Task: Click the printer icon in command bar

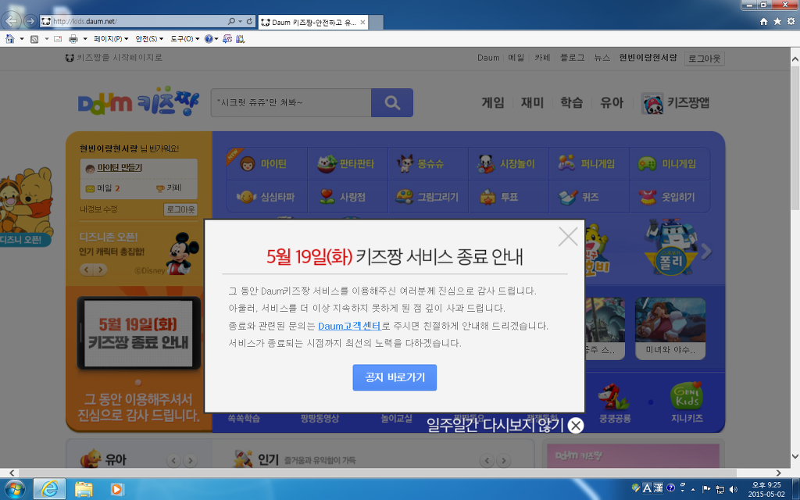Action: point(73,38)
